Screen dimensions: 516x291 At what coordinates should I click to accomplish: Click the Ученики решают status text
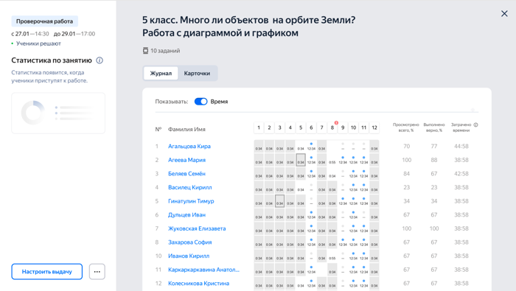(x=38, y=43)
